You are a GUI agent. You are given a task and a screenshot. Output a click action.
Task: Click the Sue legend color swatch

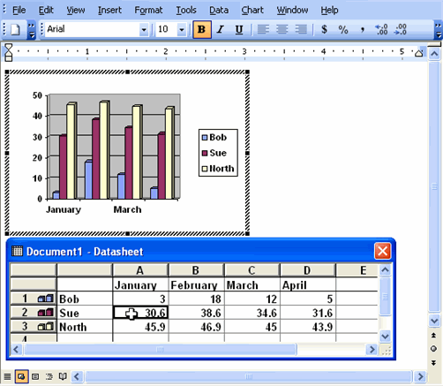pos(205,153)
